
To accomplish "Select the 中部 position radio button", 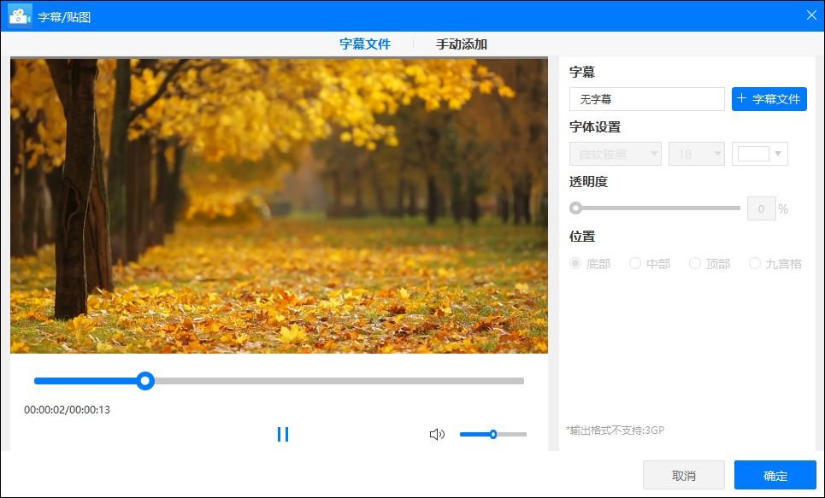I will pos(635,263).
